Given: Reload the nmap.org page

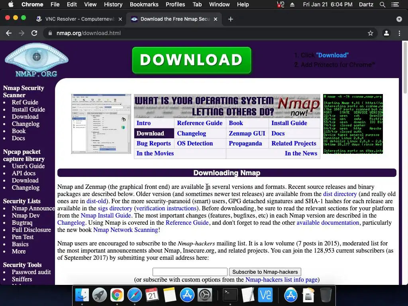Looking at the screenshot, I should click(34, 33).
